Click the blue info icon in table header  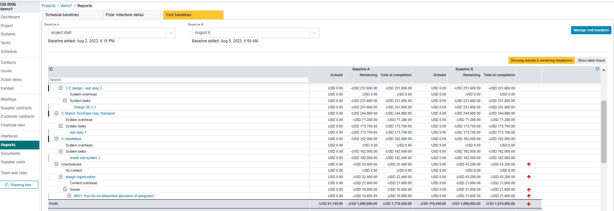tap(597, 69)
